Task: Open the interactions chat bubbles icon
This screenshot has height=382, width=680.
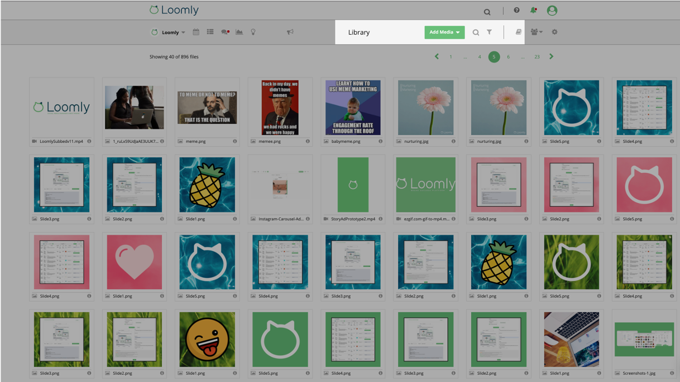Action: point(225,32)
